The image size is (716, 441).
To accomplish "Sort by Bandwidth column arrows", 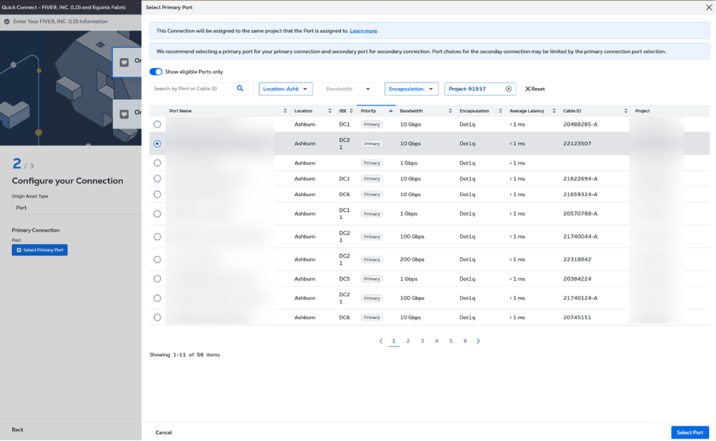I will 450,111.
